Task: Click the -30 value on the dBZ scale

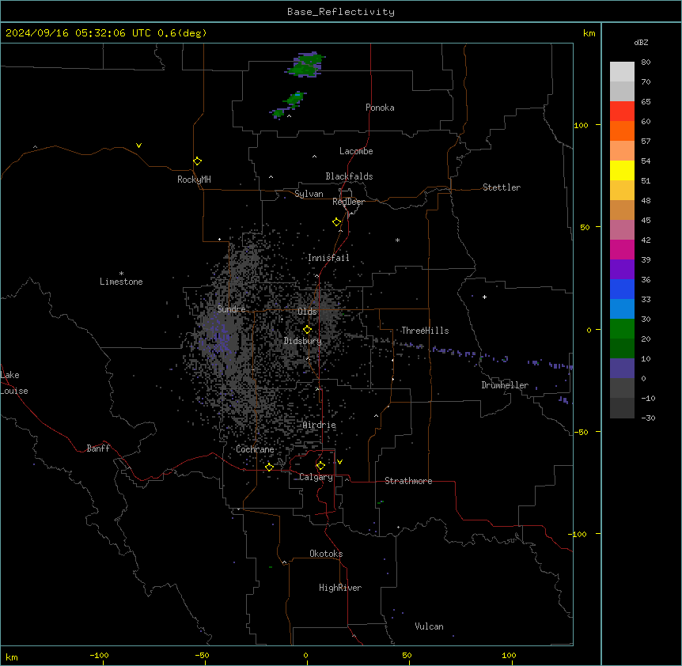Action: 648,418
